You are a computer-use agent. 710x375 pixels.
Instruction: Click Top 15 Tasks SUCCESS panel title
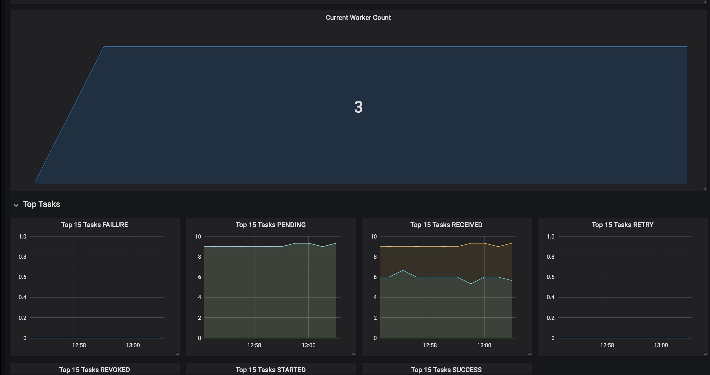click(446, 370)
